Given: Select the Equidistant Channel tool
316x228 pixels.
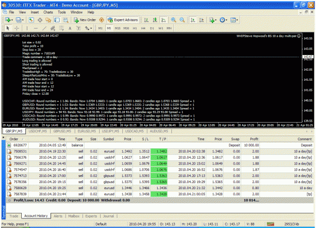Looking at the screenshot, I should pos(53,28).
